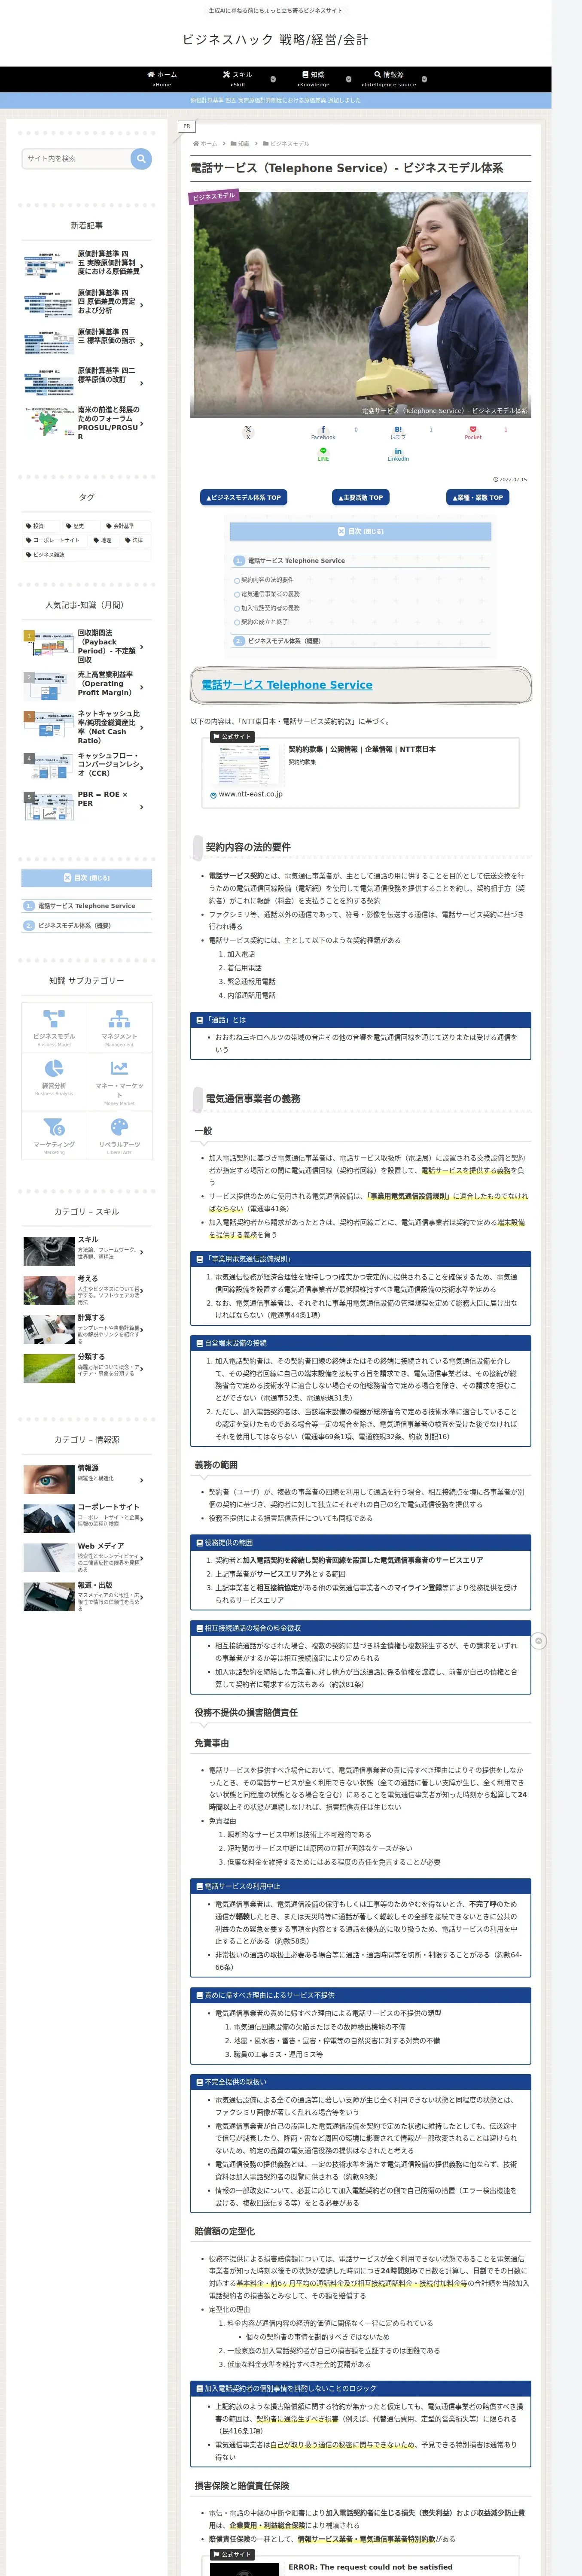Close the main table of contents (目次 閉じる)
This screenshot has height=2576, width=582.
(360, 531)
